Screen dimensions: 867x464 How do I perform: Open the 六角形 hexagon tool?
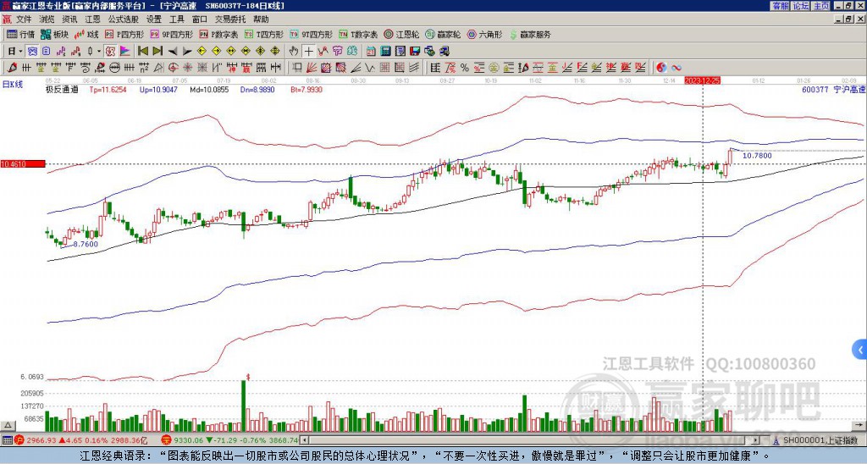click(x=484, y=34)
